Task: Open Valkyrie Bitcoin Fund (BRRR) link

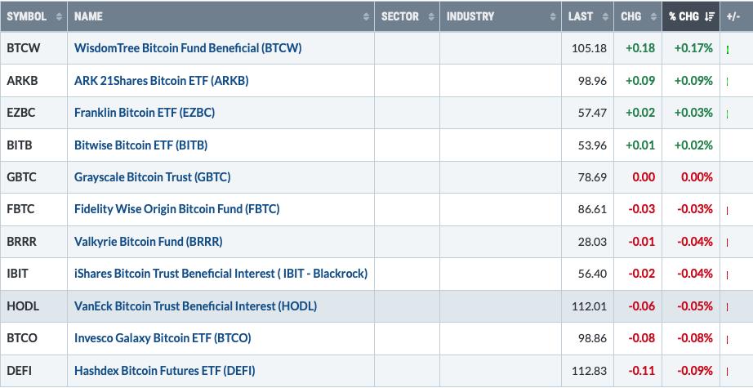Action: tap(149, 241)
